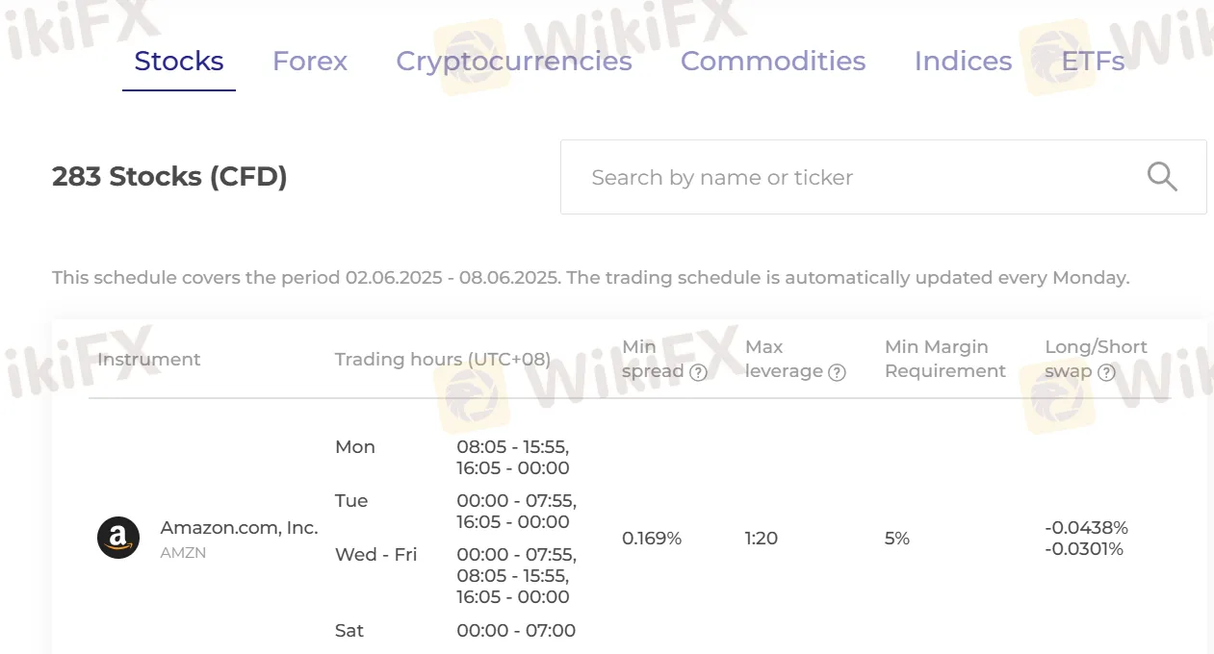Image resolution: width=1214 pixels, height=654 pixels.
Task: Open the ETFs tab
Action: (x=1093, y=62)
